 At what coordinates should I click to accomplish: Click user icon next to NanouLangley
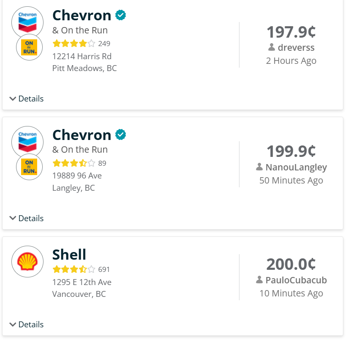pos(259,167)
